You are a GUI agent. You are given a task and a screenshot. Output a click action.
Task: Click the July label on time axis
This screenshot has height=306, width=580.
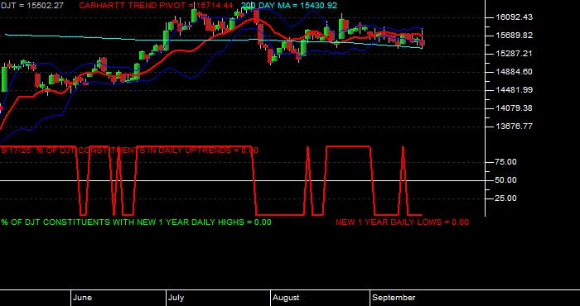pos(176,298)
